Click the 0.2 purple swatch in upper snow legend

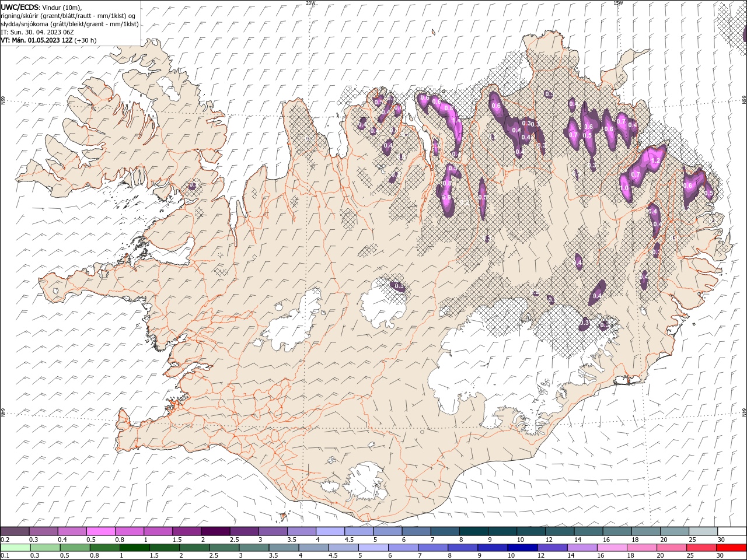(x=15, y=531)
